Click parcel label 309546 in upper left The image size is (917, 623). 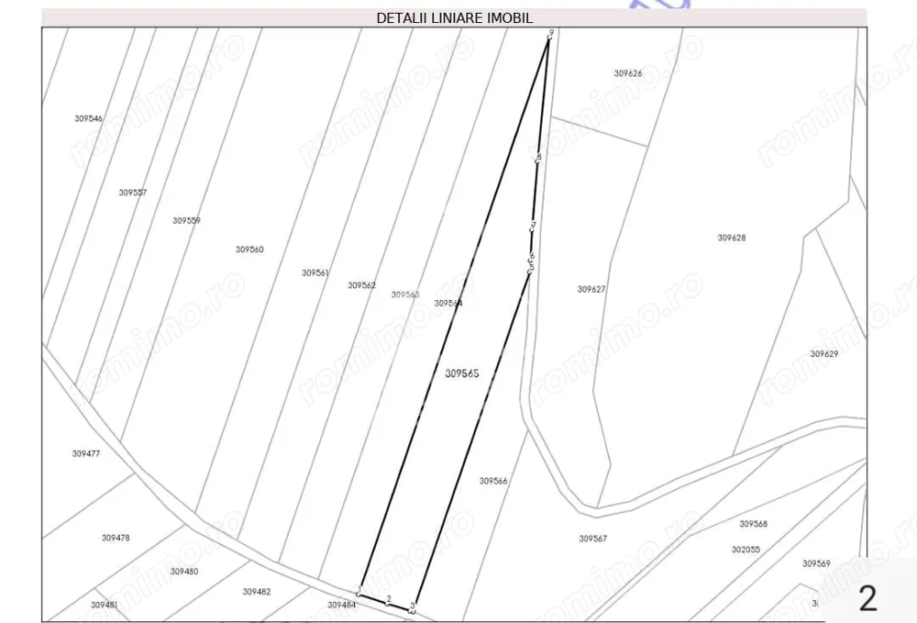pos(86,117)
